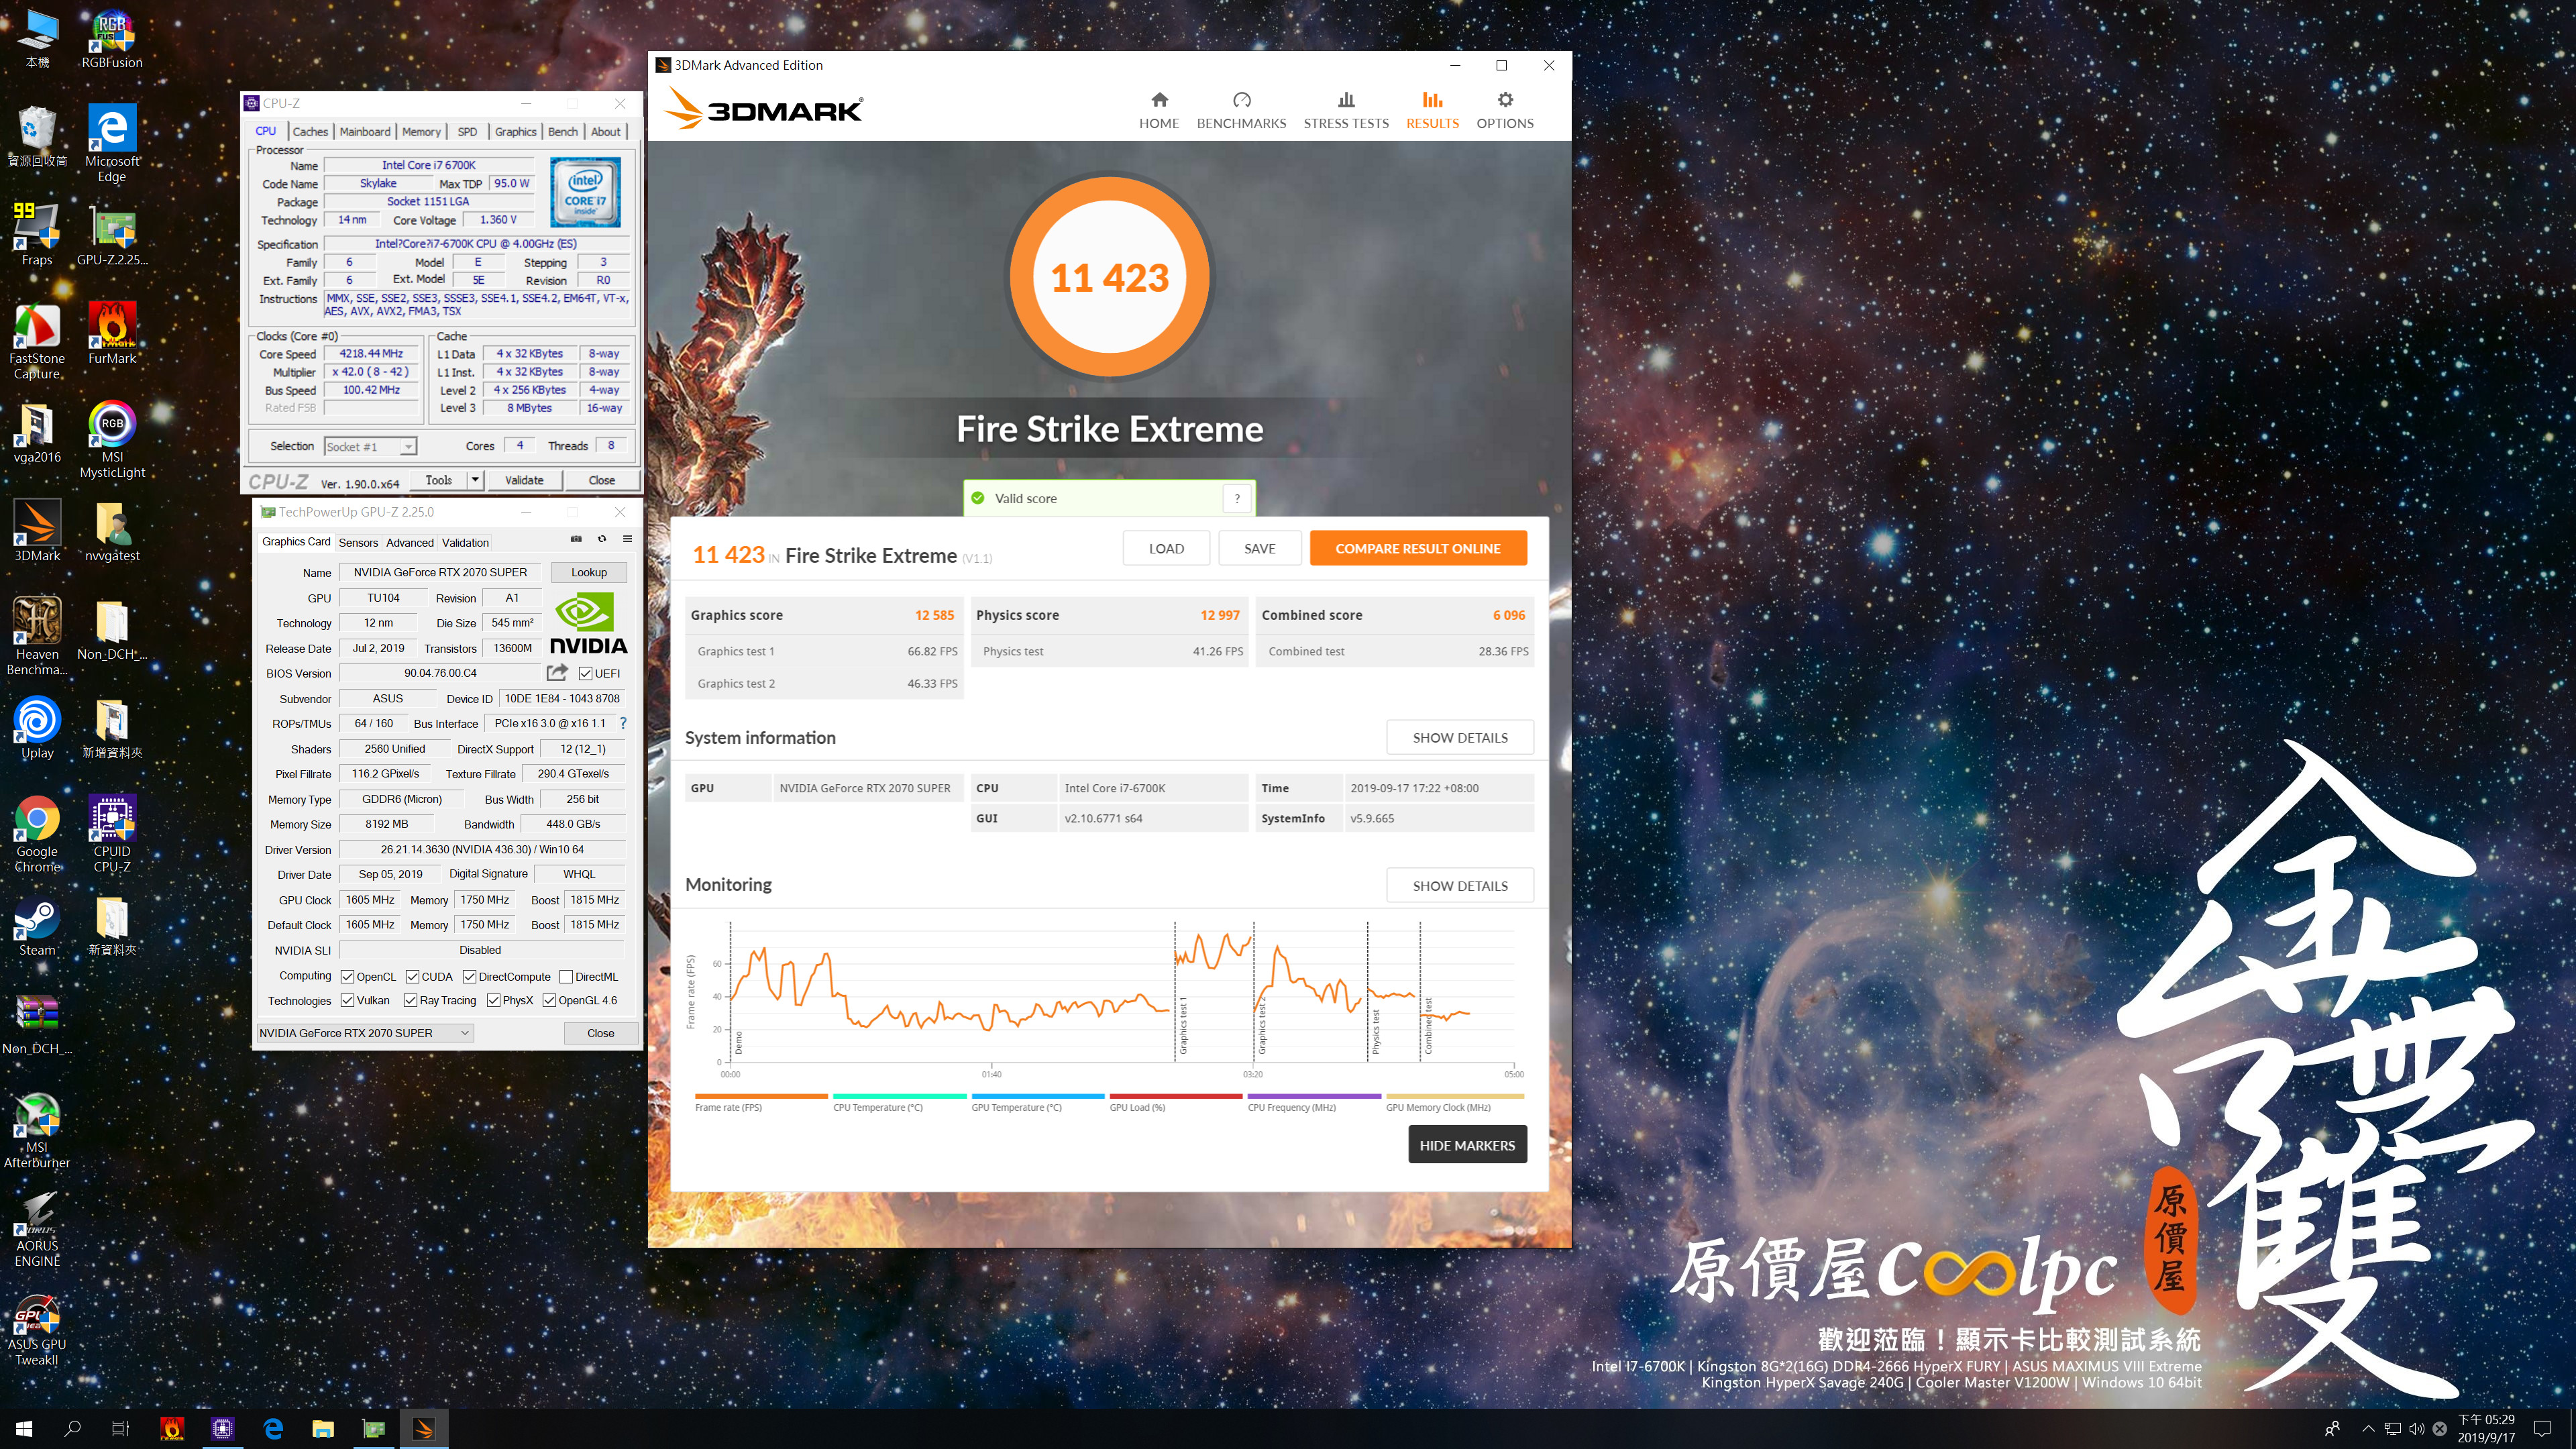This screenshot has height=1449, width=2576.
Task: Open MSI MysticLight desktop icon
Action: (112, 440)
